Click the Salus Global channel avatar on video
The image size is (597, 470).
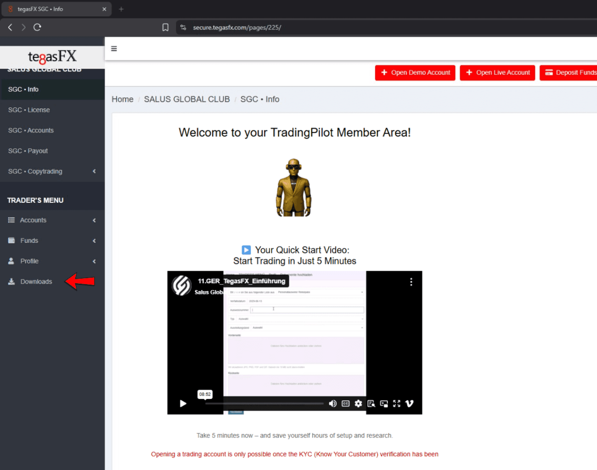coord(181,285)
